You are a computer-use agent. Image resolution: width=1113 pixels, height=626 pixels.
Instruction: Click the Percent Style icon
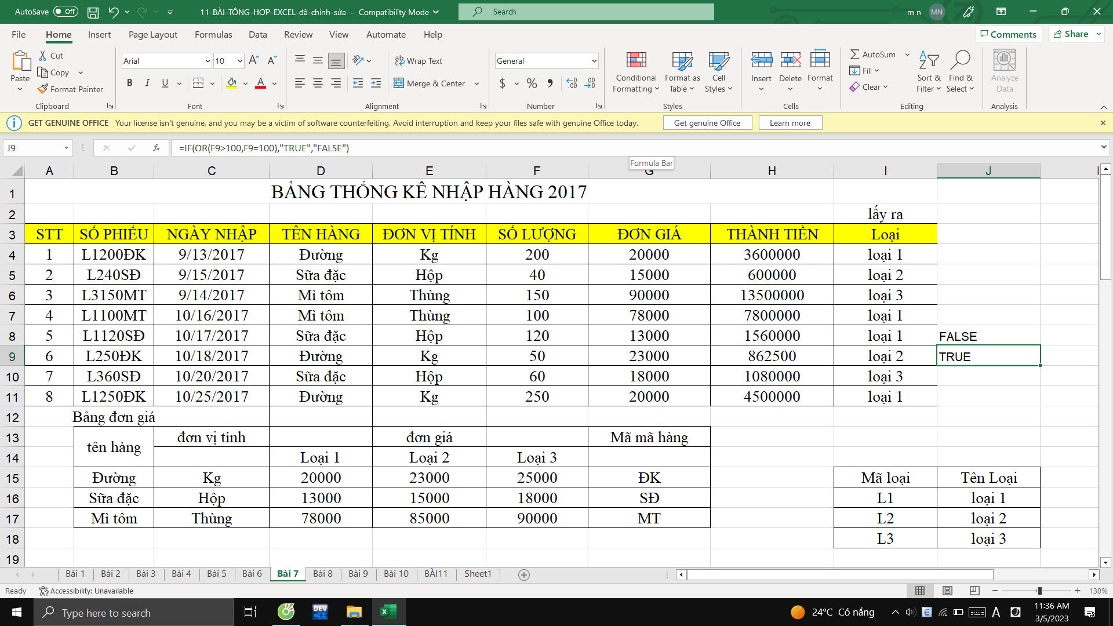[532, 83]
